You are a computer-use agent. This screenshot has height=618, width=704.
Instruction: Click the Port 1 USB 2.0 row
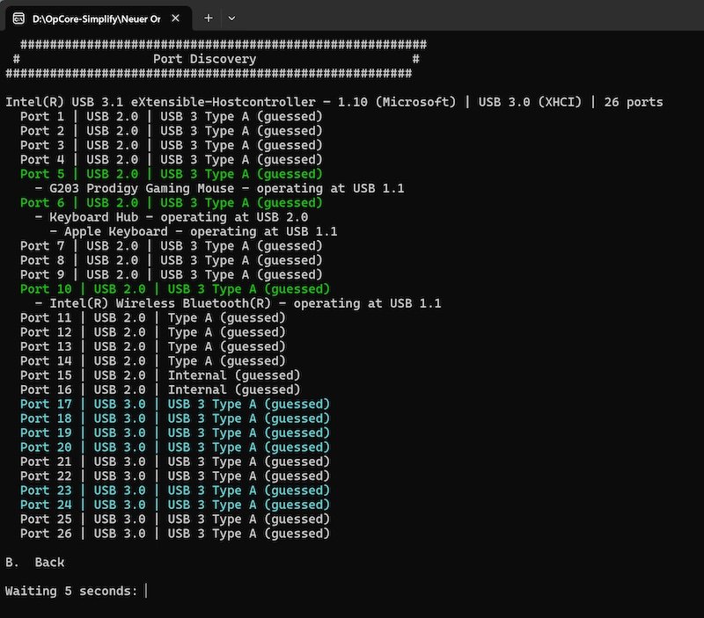[x=171, y=117]
